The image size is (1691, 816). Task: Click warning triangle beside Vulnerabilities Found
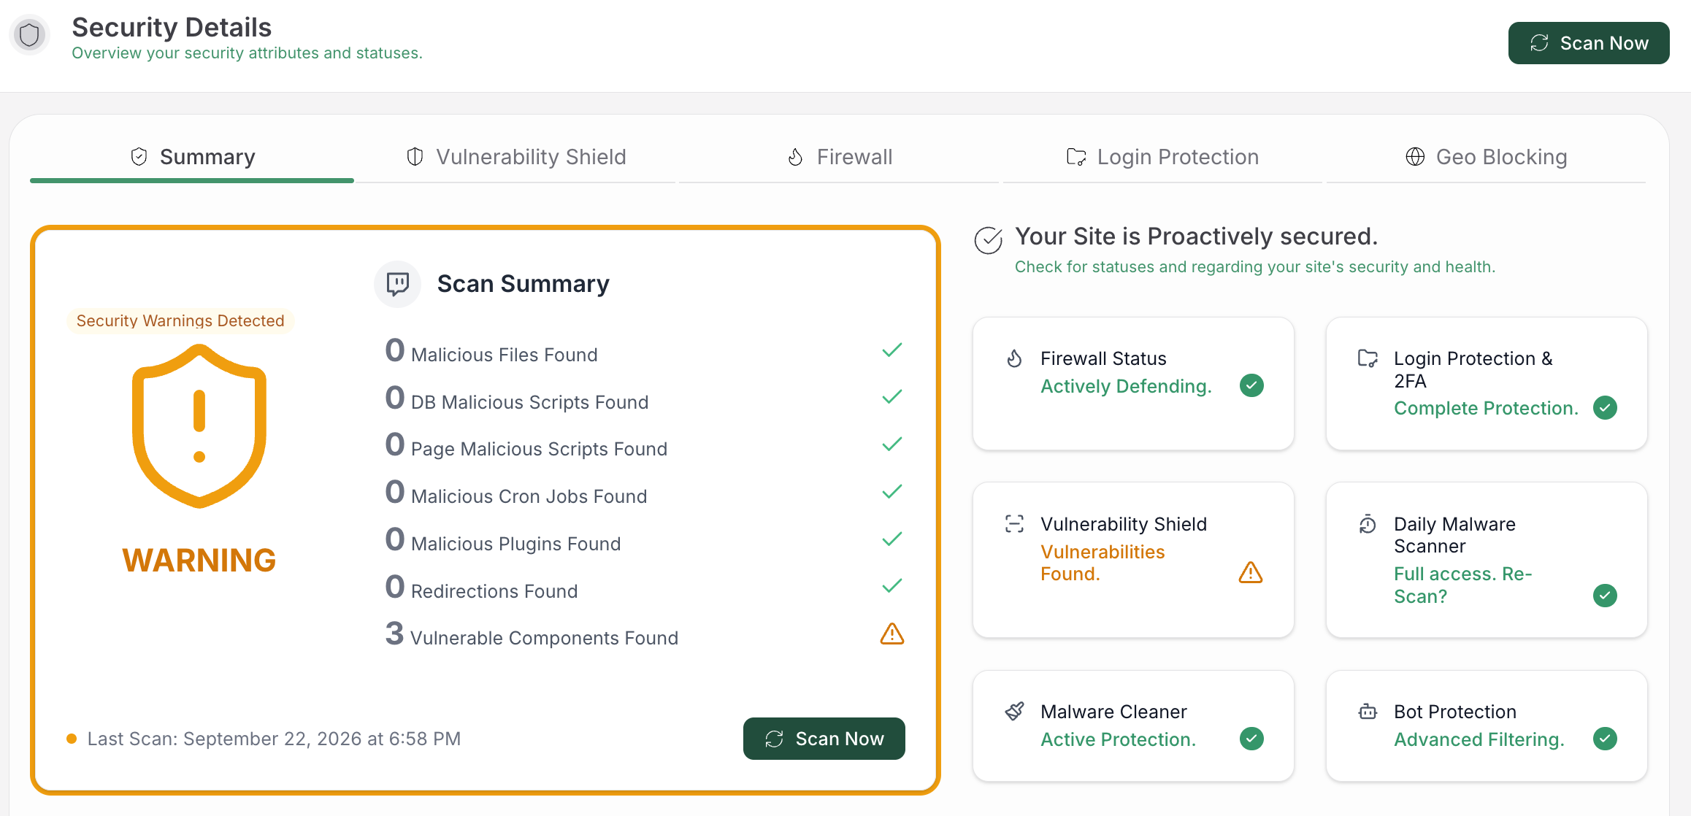coord(1251,572)
